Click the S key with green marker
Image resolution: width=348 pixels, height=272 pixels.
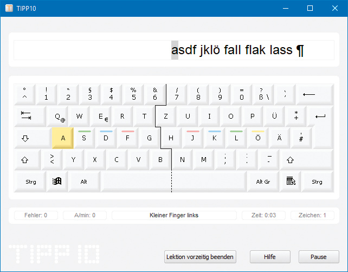(x=85, y=138)
